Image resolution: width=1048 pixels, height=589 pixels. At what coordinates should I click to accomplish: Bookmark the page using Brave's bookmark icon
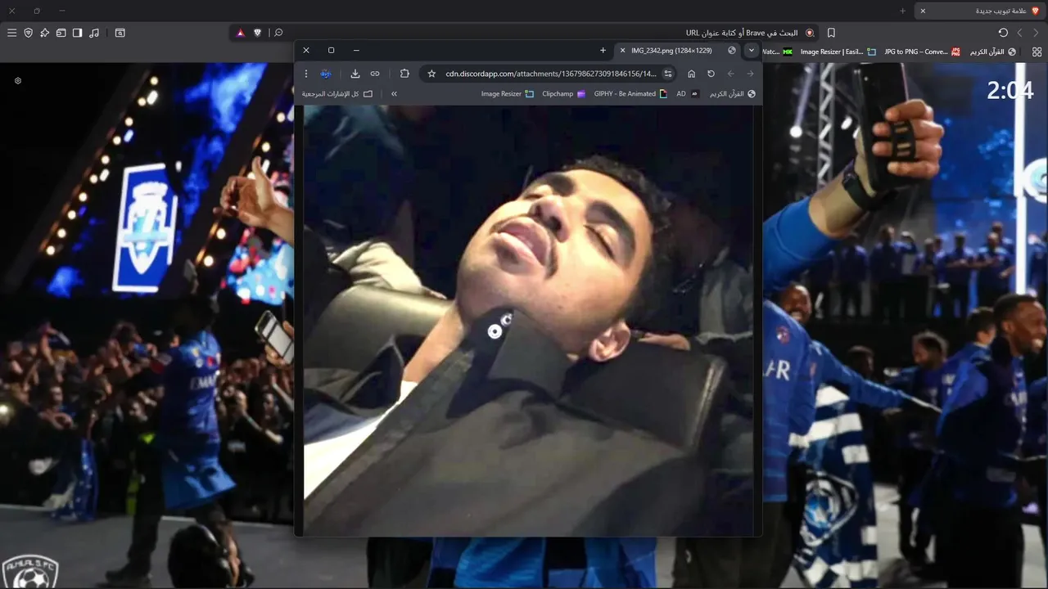(x=831, y=33)
